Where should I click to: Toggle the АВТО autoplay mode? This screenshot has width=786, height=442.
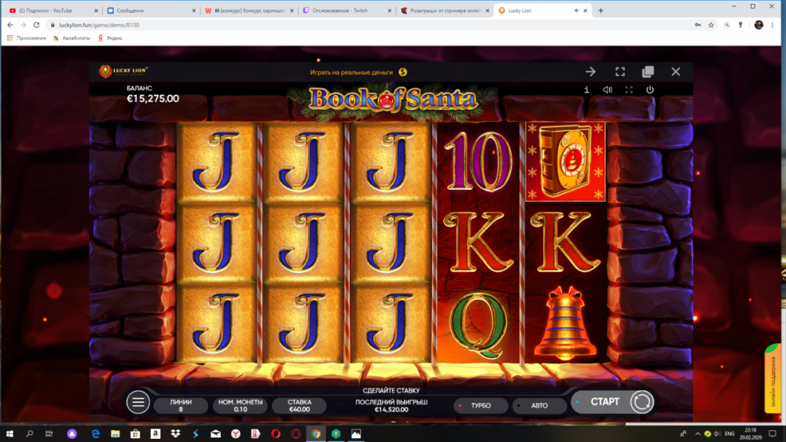(x=539, y=405)
